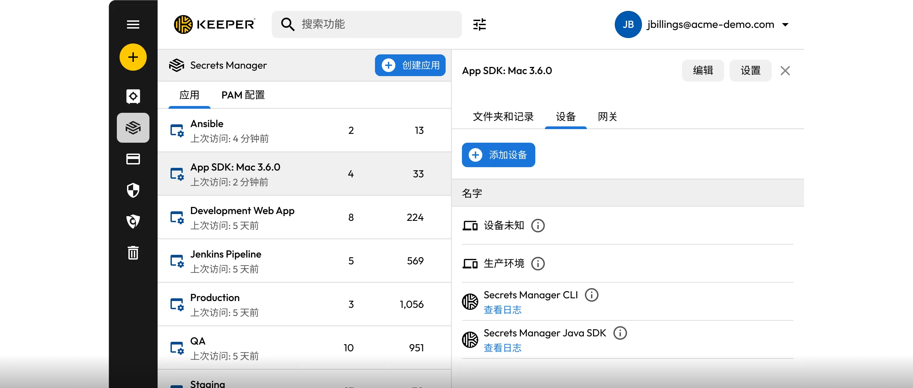Click the search magnifier icon

[287, 24]
